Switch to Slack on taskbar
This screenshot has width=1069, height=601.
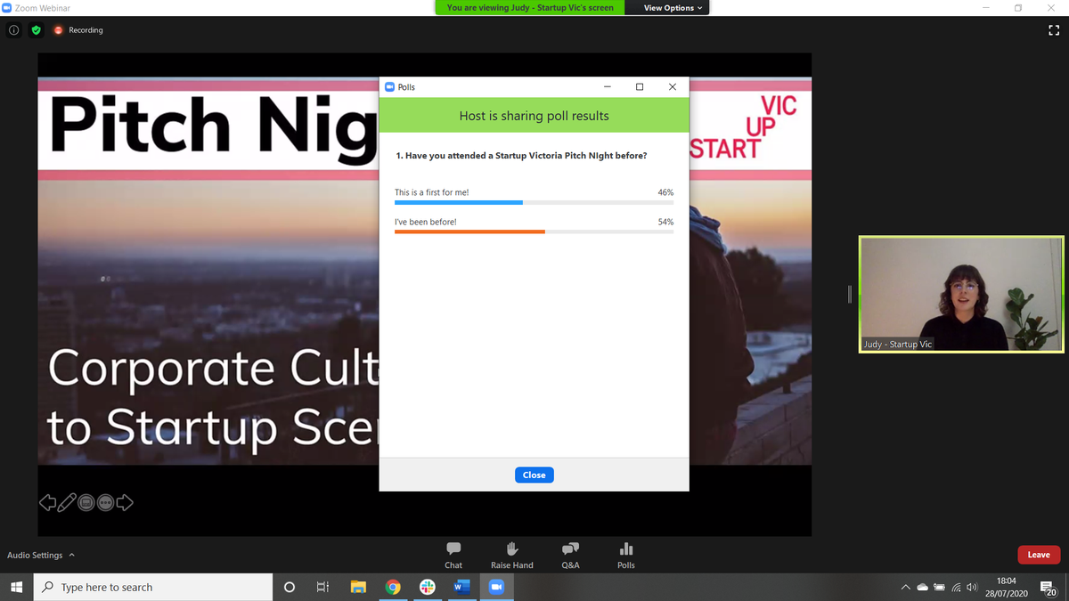[428, 587]
